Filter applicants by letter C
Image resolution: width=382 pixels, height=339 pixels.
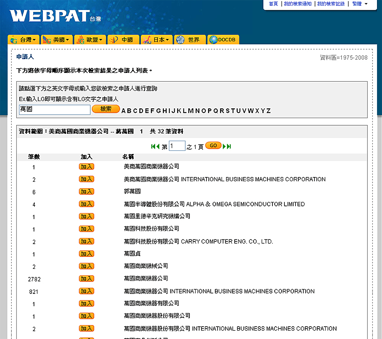coord(135,111)
